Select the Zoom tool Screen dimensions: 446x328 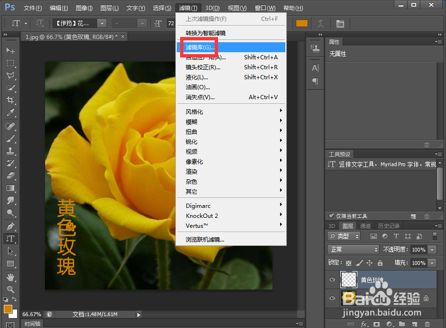pos(10,290)
